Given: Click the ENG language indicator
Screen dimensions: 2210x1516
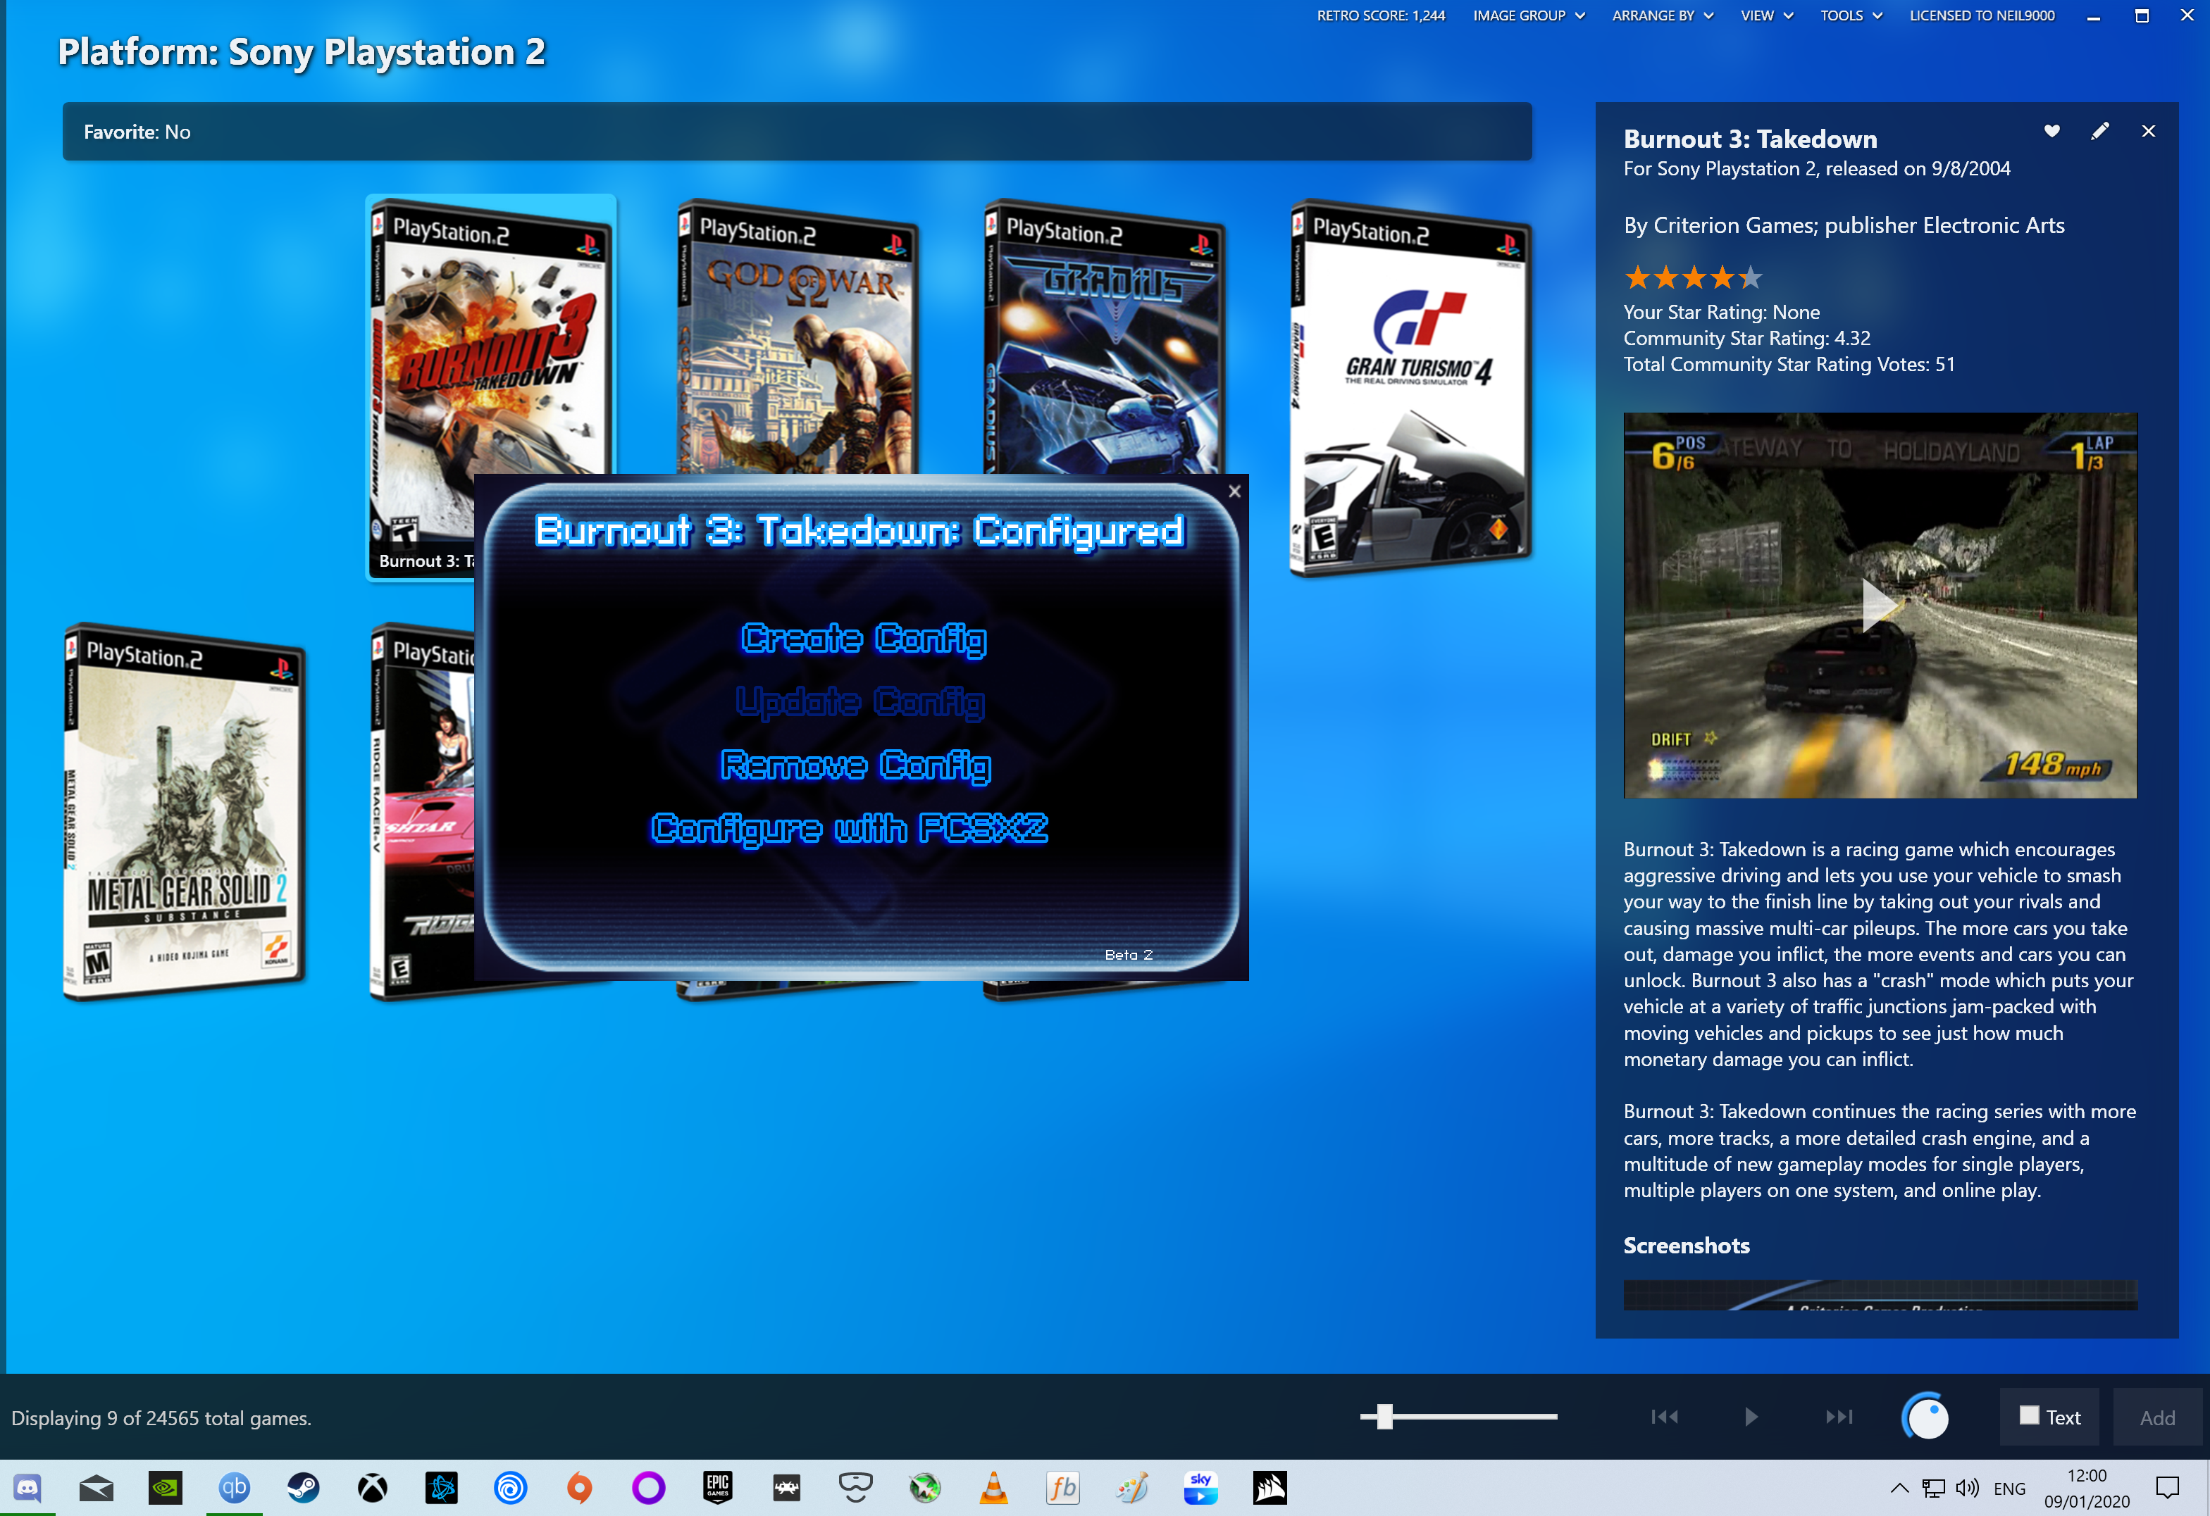Looking at the screenshot, I should 2009,1488.
